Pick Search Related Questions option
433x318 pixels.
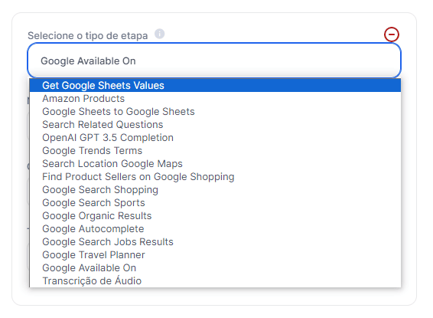pyautogui.click(x=215, y=124)
